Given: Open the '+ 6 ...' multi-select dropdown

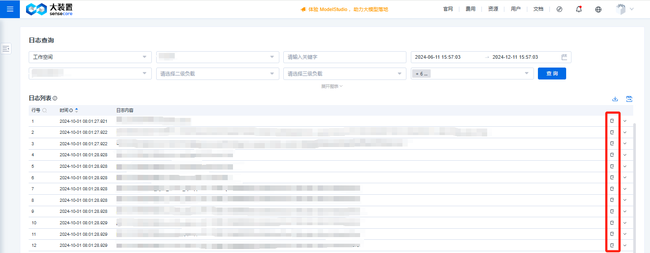Looking at the screenshot, I should click(x=472, y=74).
